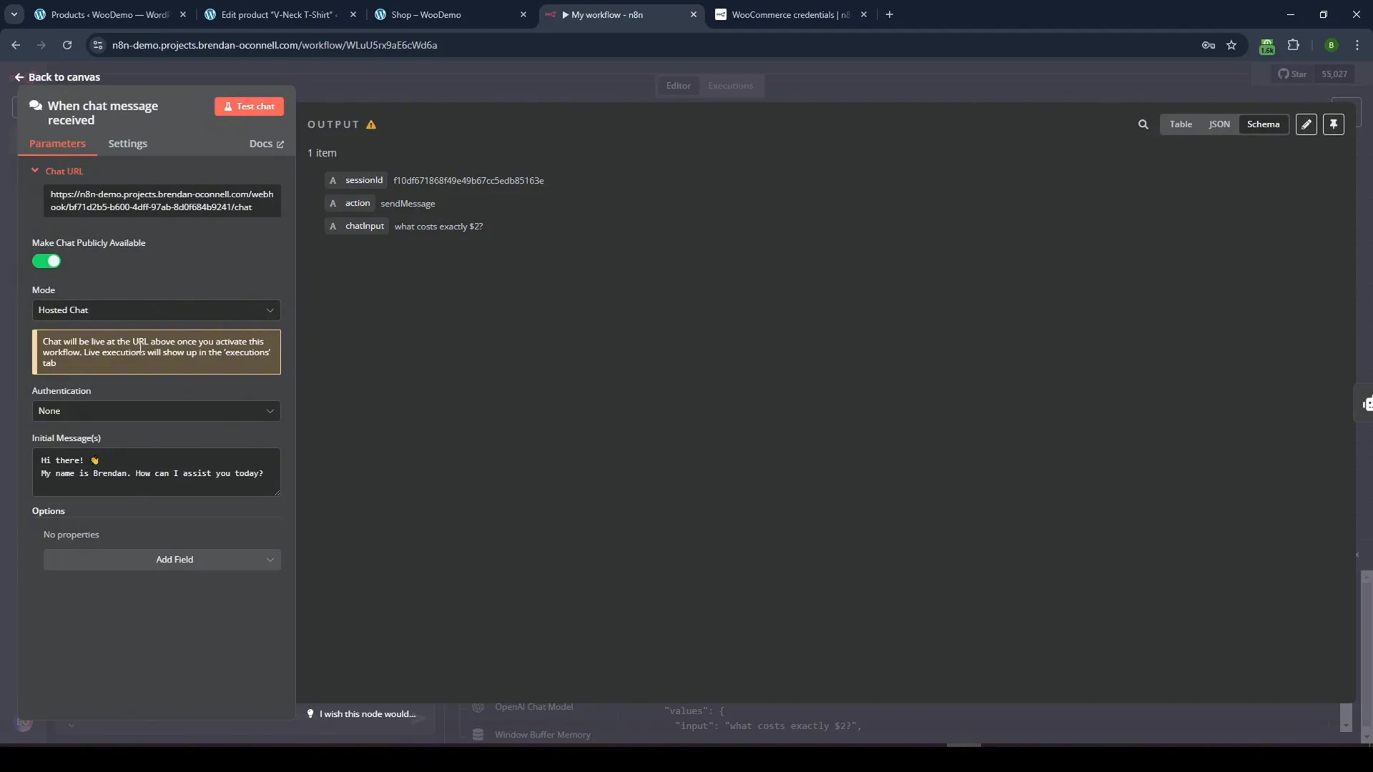Click the OpenAI Chat Model node icon
Image resolution: width=1373 pixels, height=772 pixels.
pyautogui.click(x=478, y=706)
